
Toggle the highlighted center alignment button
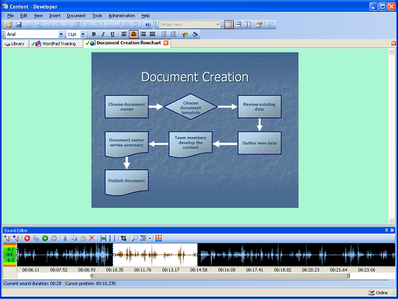click(x=134, y=34)
